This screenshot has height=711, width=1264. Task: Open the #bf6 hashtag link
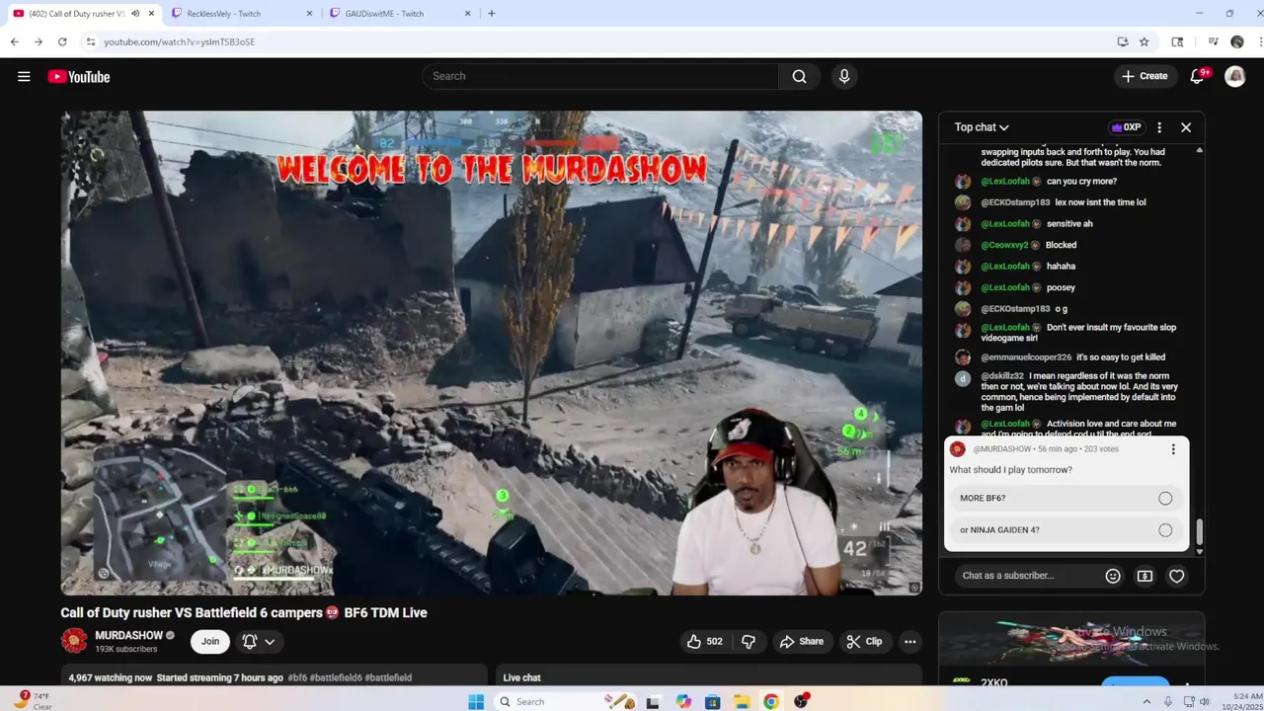[297, 677]
